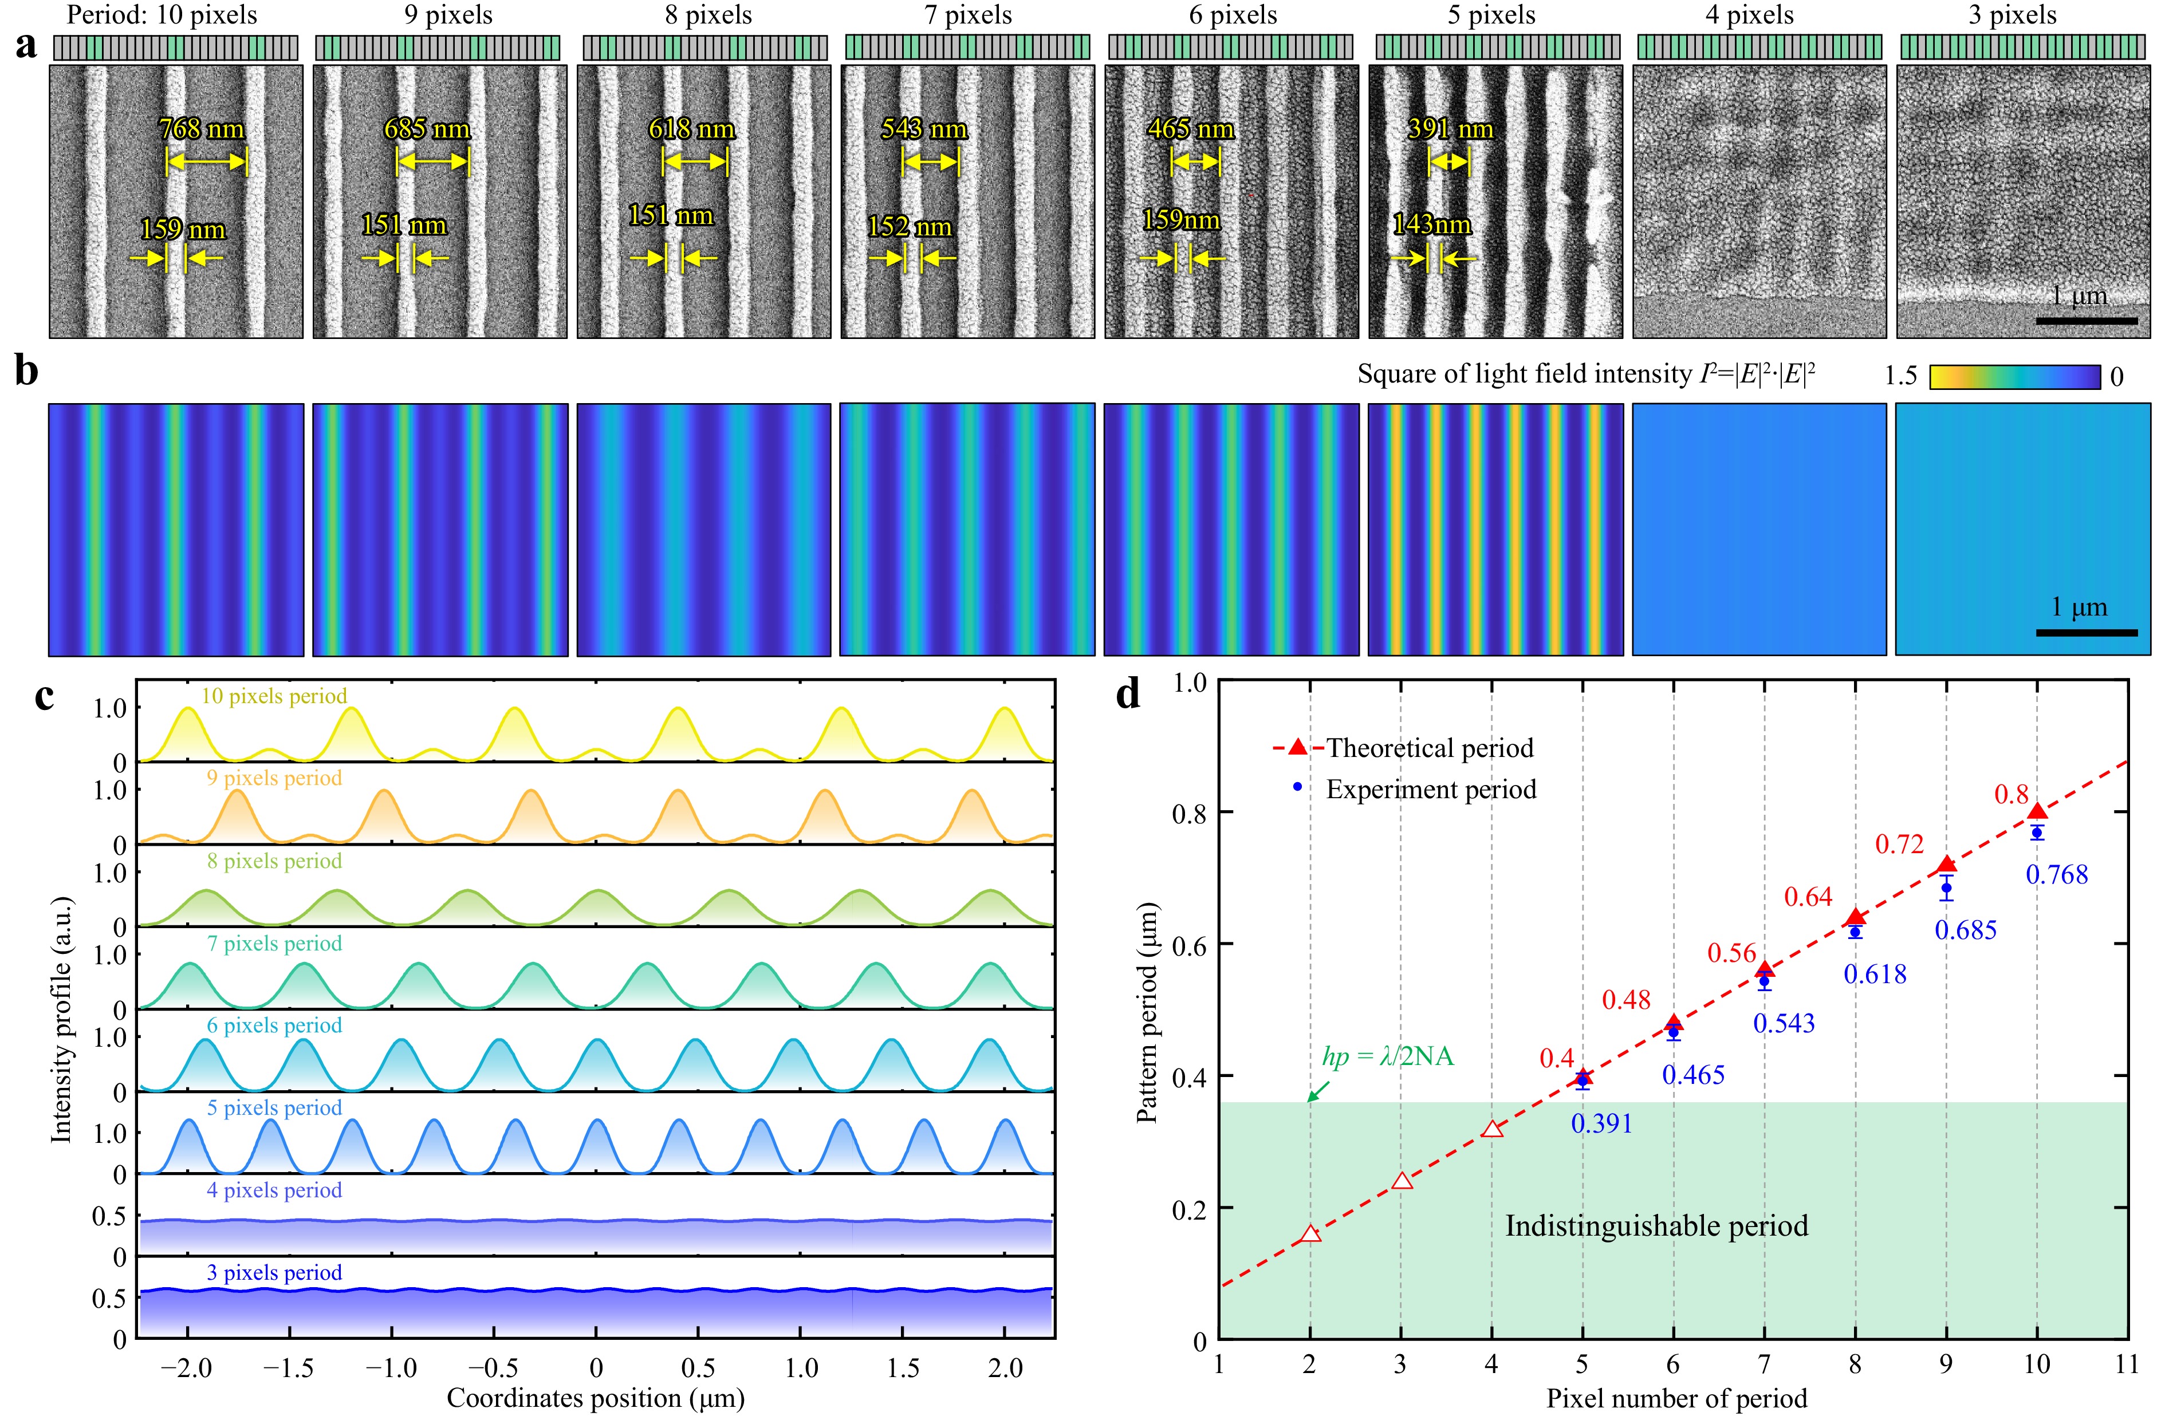Click the 'Coordinates position (µm)' axis label
This screenshot has height=1416, width=2165.
pos(596,1398)
